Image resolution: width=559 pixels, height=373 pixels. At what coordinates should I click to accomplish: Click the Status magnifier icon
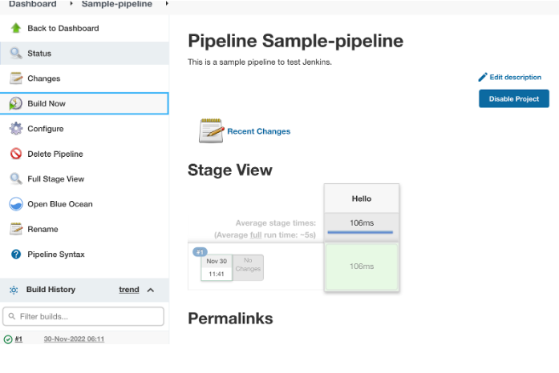pos(15,54)
